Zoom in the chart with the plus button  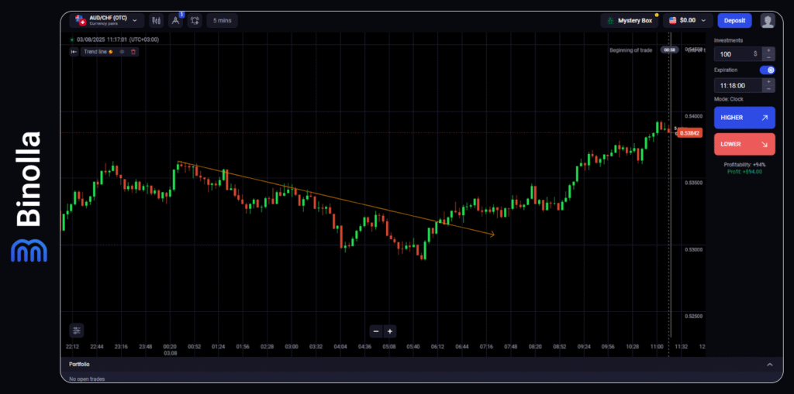[390, 331]
